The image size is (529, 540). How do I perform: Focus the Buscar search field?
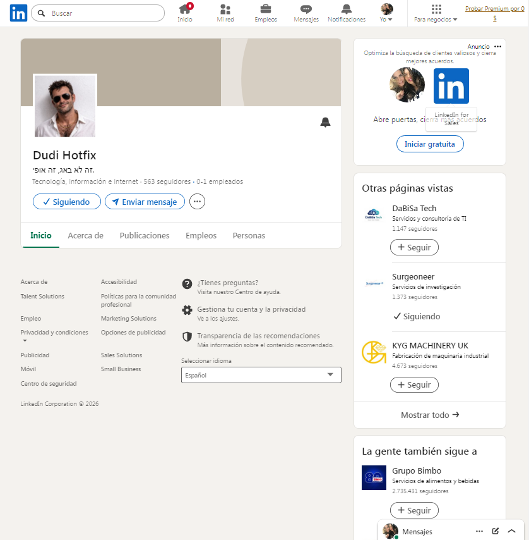point(98,13)
